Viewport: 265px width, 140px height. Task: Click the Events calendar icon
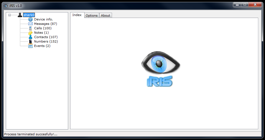click(30, 46)
